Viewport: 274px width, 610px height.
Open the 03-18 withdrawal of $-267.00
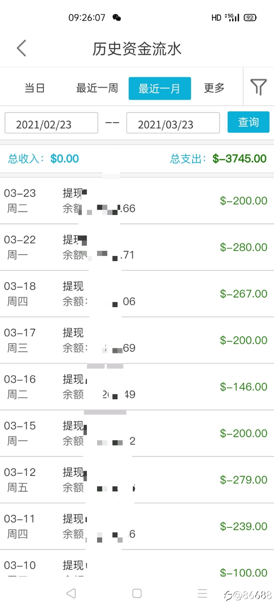point(137,294)
